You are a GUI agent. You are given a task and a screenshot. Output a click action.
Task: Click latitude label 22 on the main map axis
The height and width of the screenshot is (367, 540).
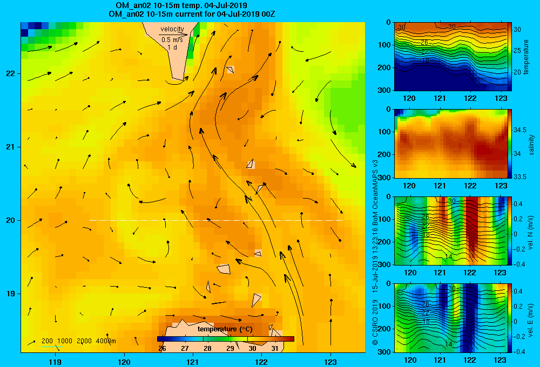click(x=10, y=74)
